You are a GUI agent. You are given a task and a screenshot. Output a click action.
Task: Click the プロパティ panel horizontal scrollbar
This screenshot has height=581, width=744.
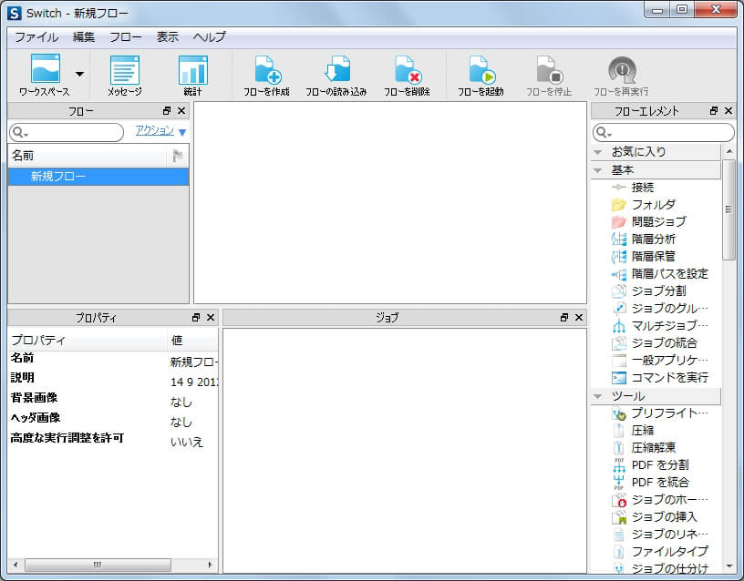coord(98,565)
